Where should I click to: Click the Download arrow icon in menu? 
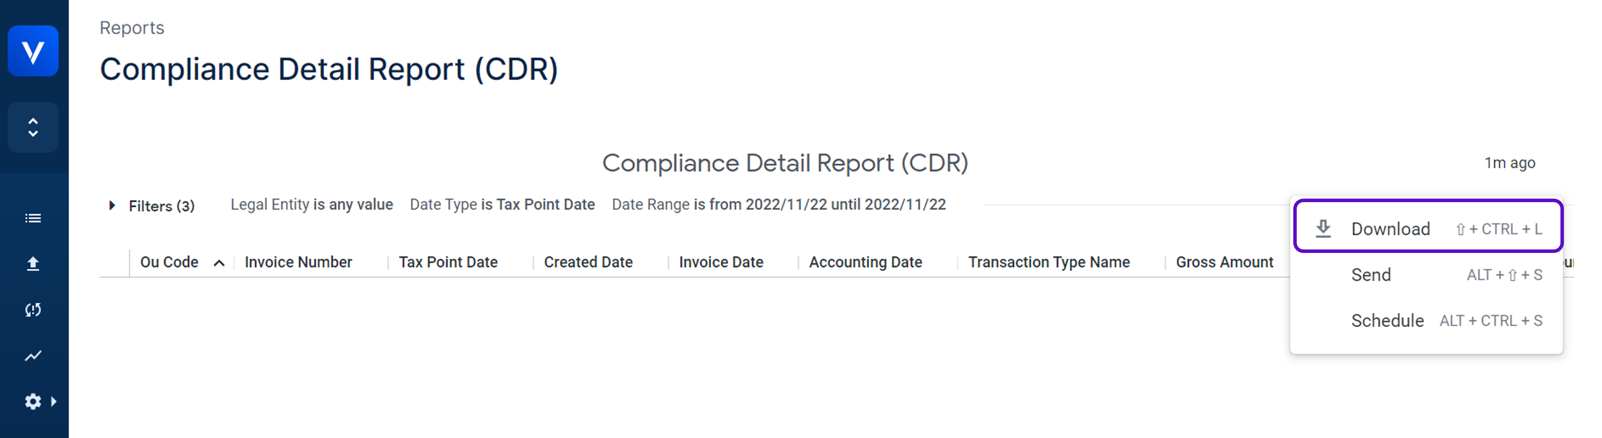point(1323,229)
